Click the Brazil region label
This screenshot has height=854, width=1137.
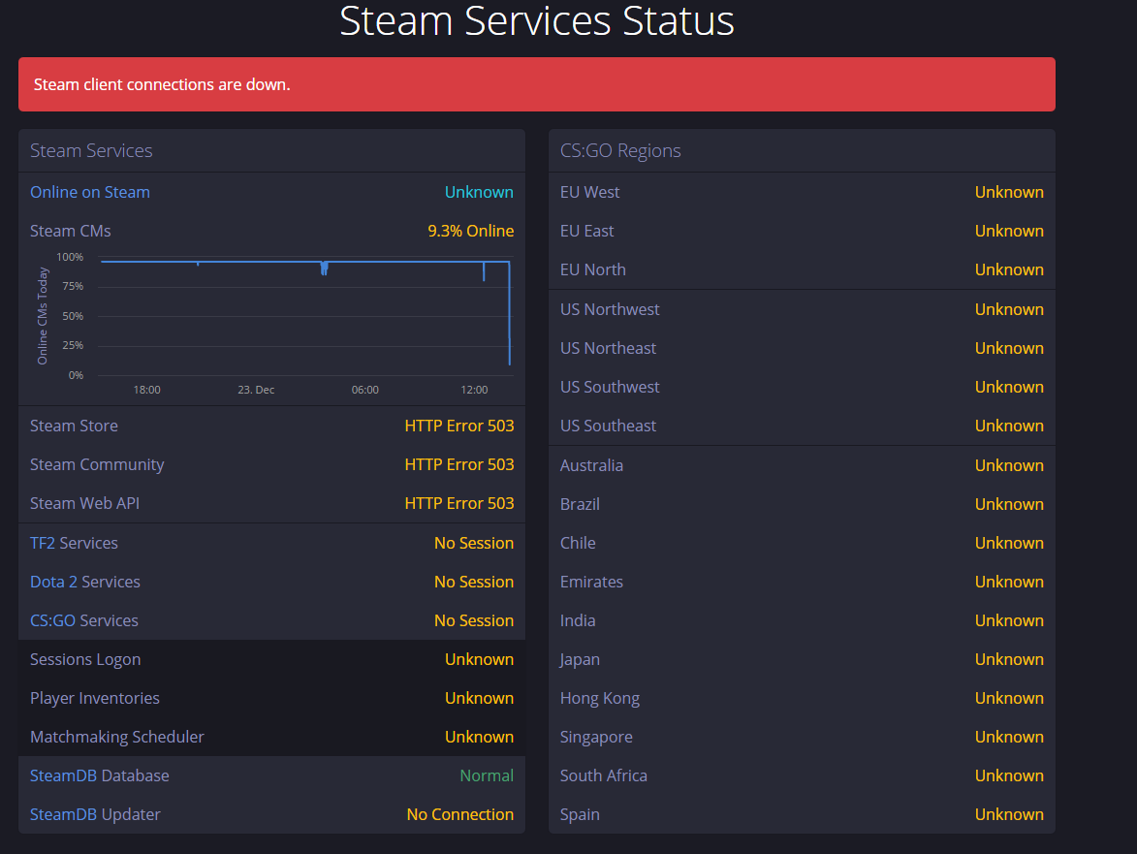580,504
